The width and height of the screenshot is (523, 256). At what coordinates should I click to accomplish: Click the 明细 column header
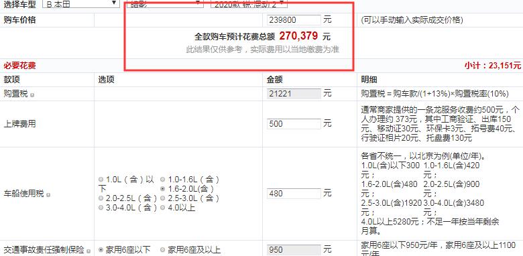pos(369,80)
